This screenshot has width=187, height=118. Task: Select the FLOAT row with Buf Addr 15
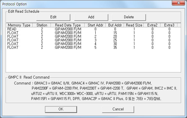tap(92, 33)
